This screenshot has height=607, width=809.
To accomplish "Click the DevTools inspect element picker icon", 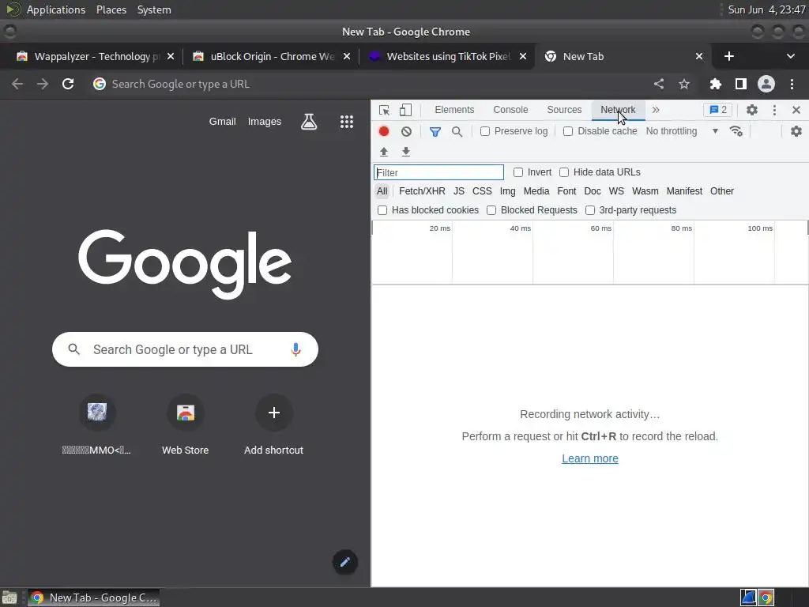I will [x=384, y=110].
